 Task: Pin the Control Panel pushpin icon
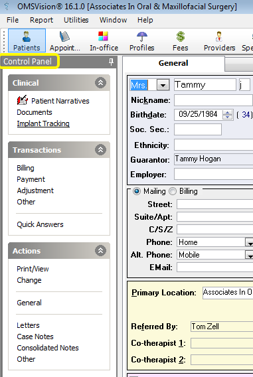pos(111,62)
